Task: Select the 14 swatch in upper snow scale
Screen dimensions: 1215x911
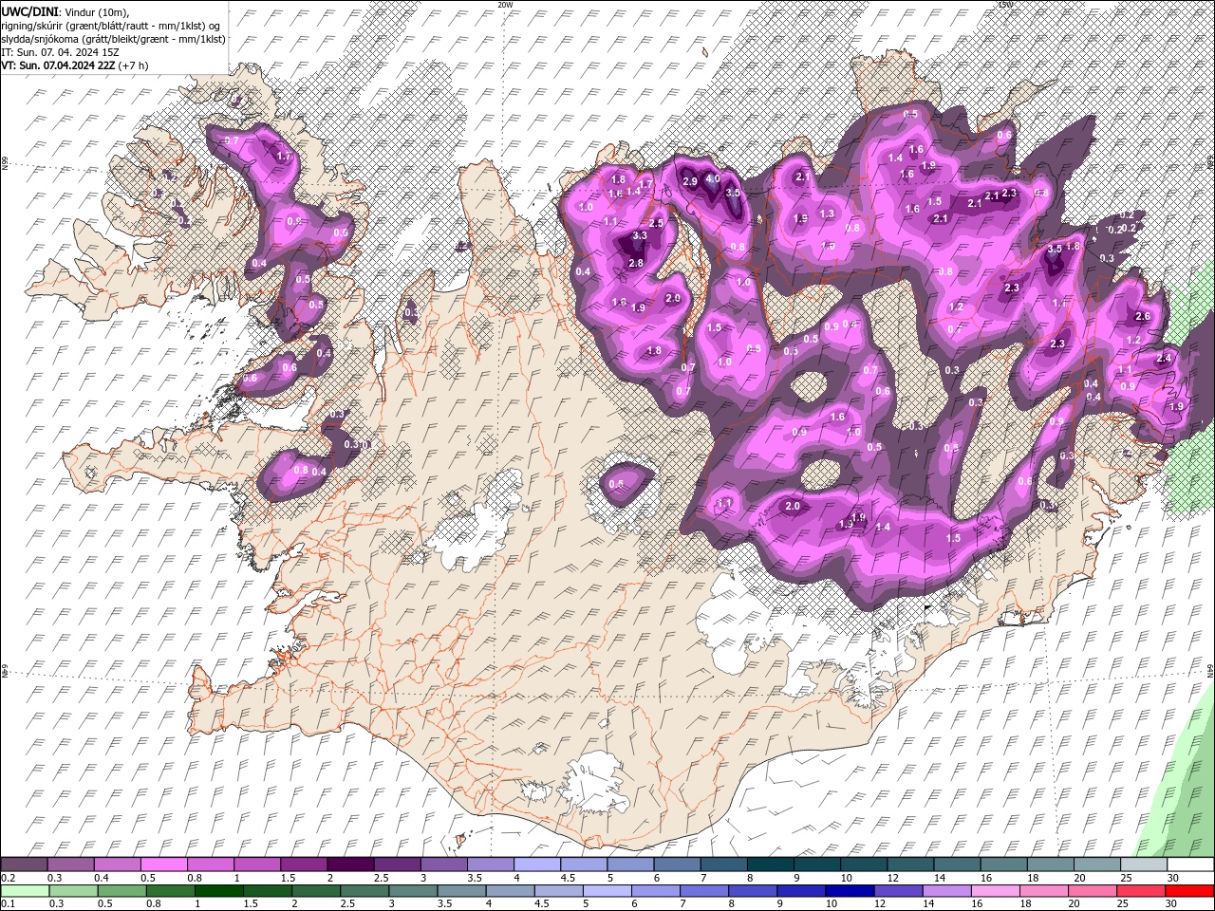Action: tap(958, 865)
